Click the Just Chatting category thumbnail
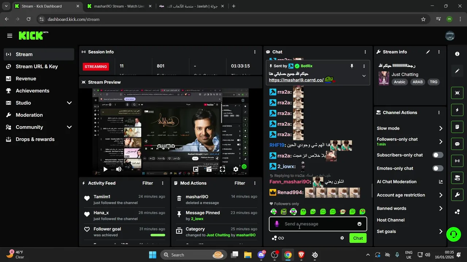This screenshot has height=262, width=467. point(384,78)
